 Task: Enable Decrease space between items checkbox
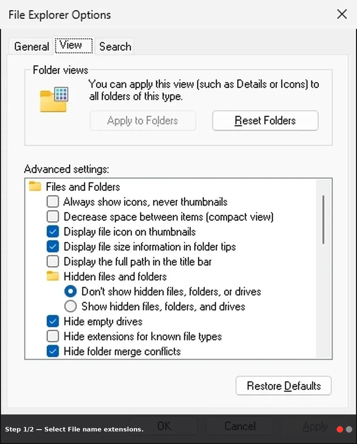click(53, 216)
